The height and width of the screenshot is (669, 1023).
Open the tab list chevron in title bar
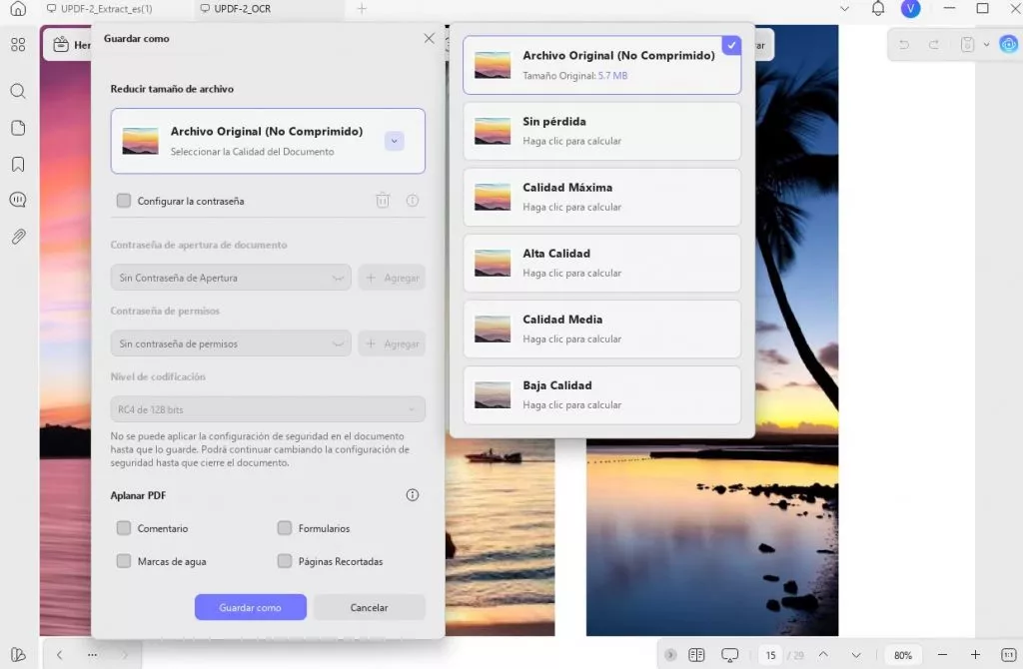tap(844, 8)
